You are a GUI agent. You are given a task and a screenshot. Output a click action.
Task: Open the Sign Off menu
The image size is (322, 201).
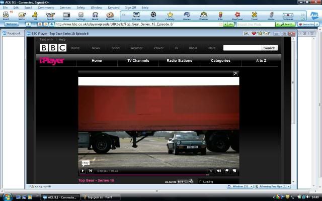pyautogui.click(x=131, y=8)
